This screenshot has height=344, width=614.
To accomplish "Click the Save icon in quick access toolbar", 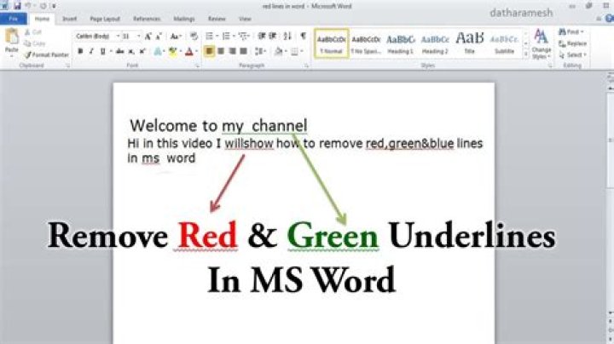I will (17, 6).
